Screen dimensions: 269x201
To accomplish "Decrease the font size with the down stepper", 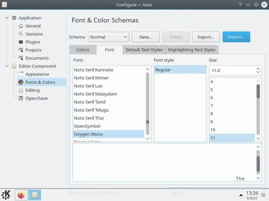I will 258,72.
